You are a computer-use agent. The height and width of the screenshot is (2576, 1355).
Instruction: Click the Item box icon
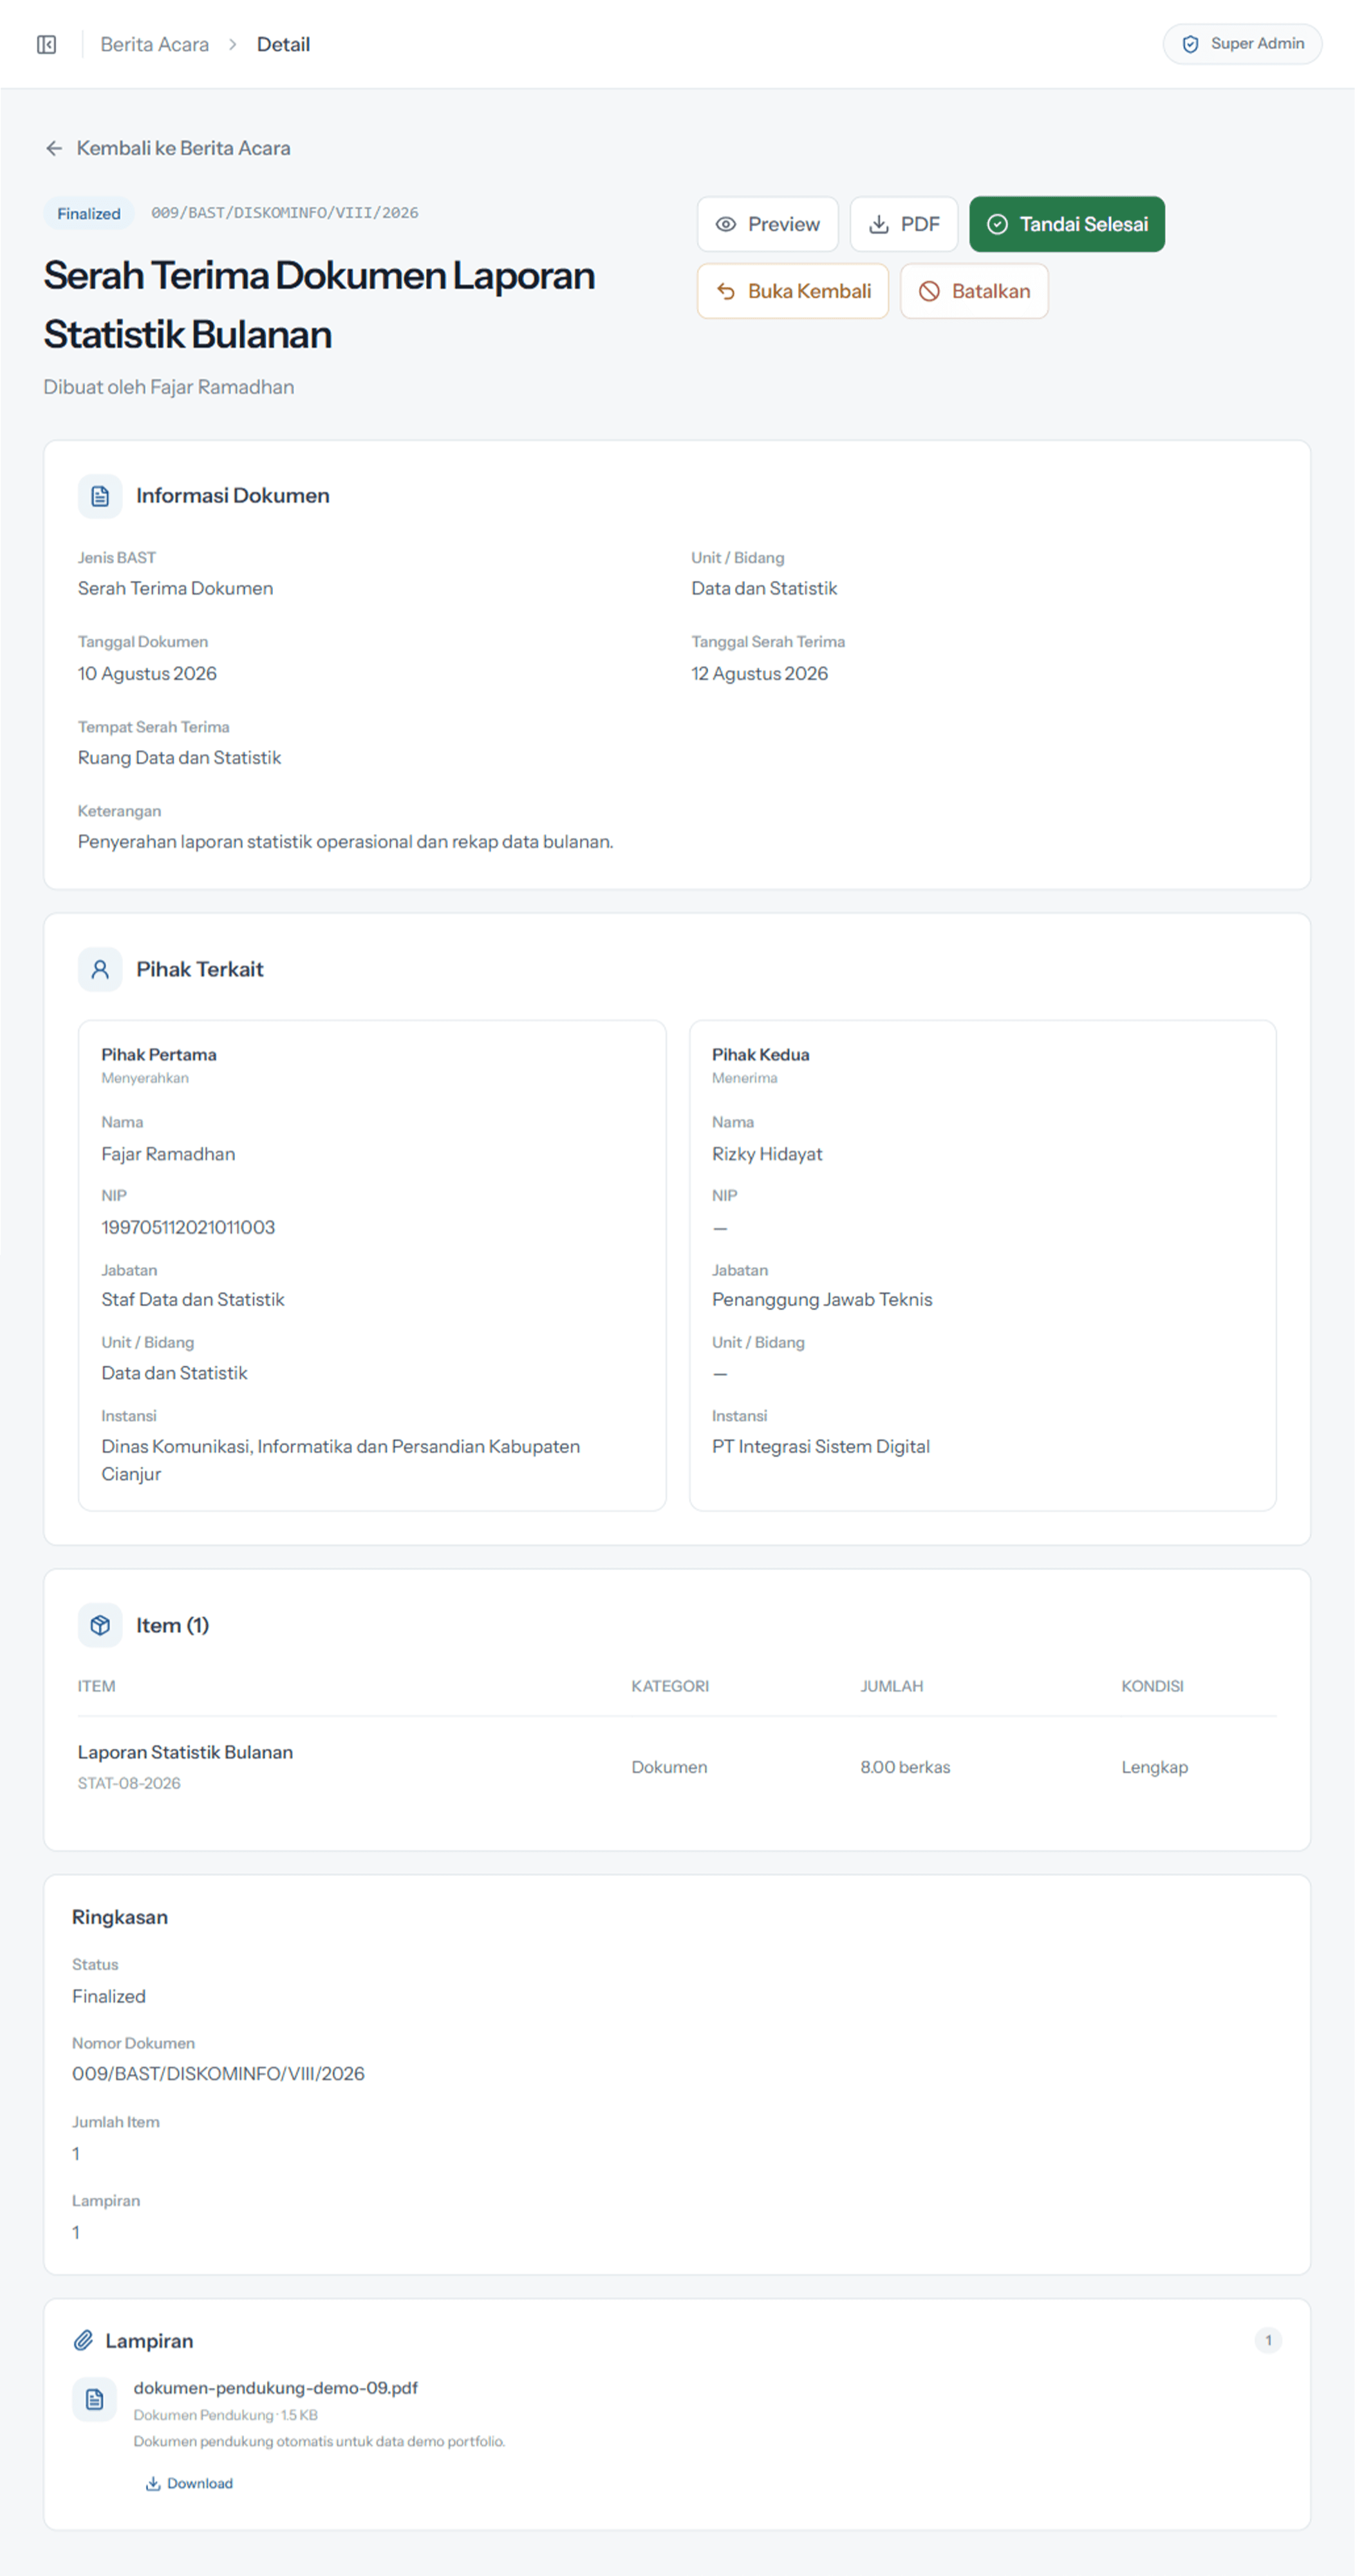(100, 1625)
